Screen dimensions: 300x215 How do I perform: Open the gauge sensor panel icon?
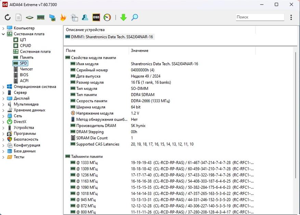click(x=107, y=17)
